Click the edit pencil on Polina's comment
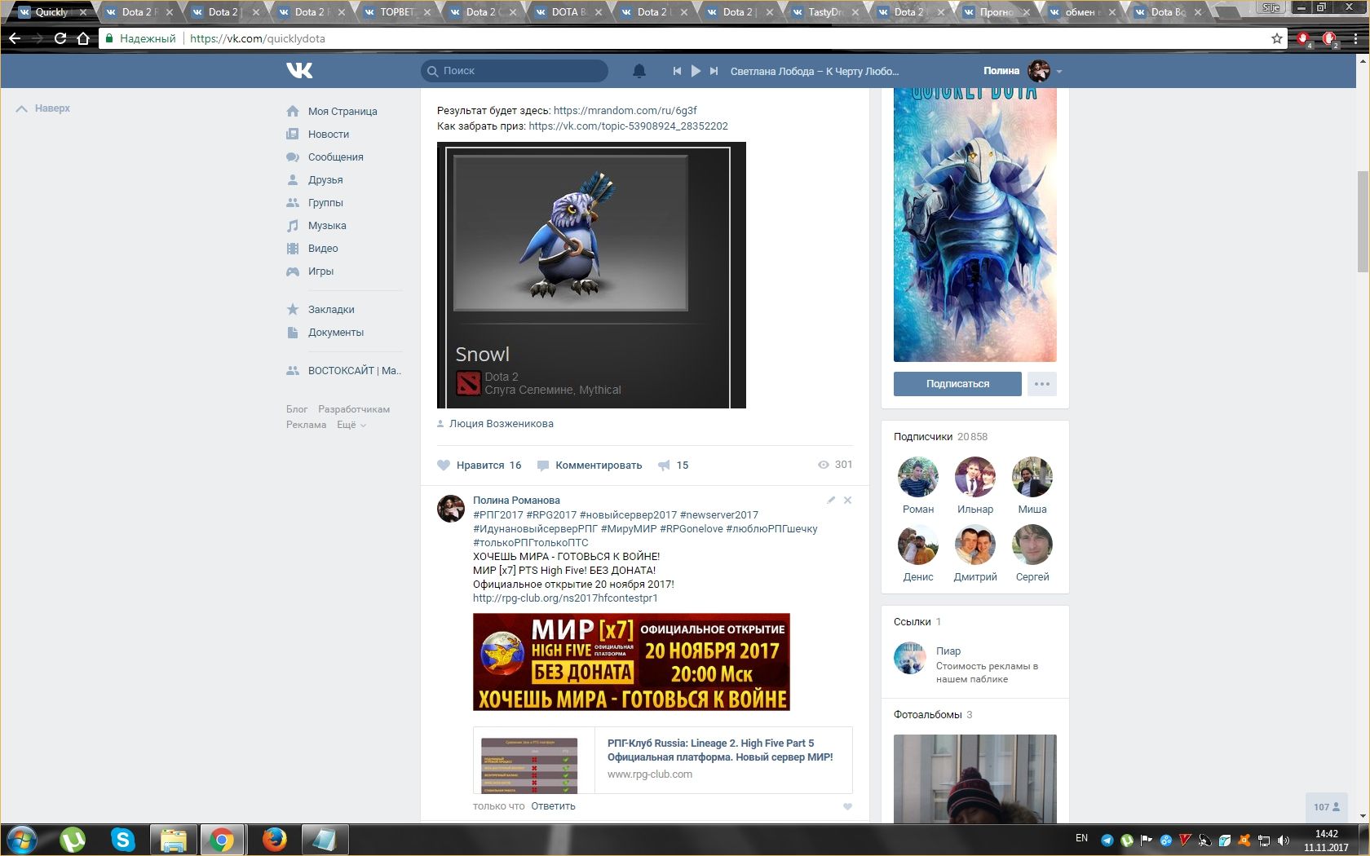 [830, 500]
